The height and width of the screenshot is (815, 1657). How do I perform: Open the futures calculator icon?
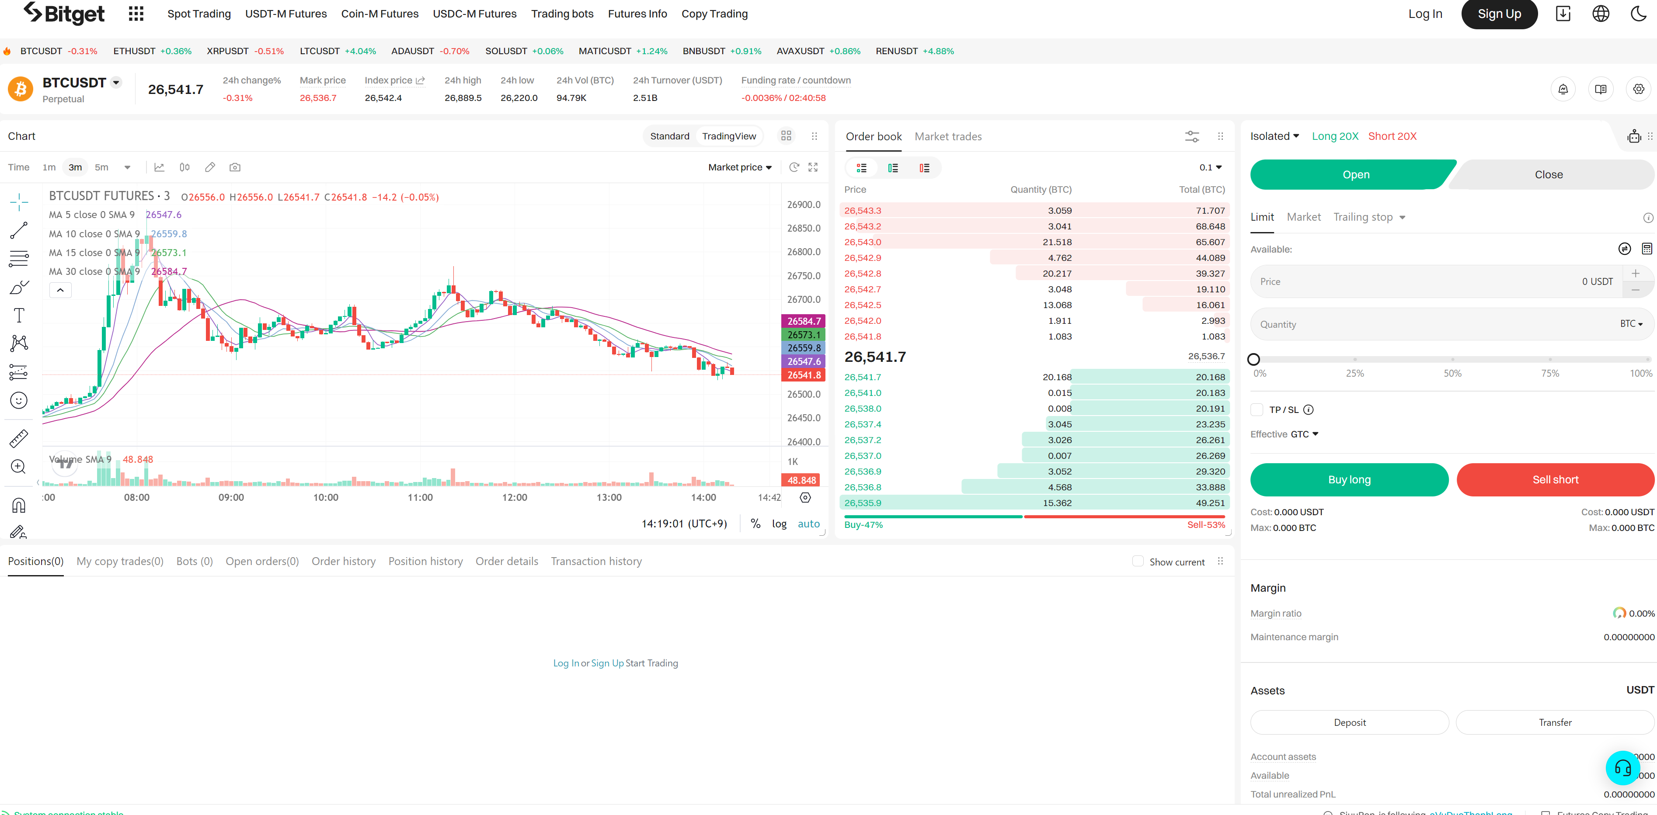tap(1646, 249)
